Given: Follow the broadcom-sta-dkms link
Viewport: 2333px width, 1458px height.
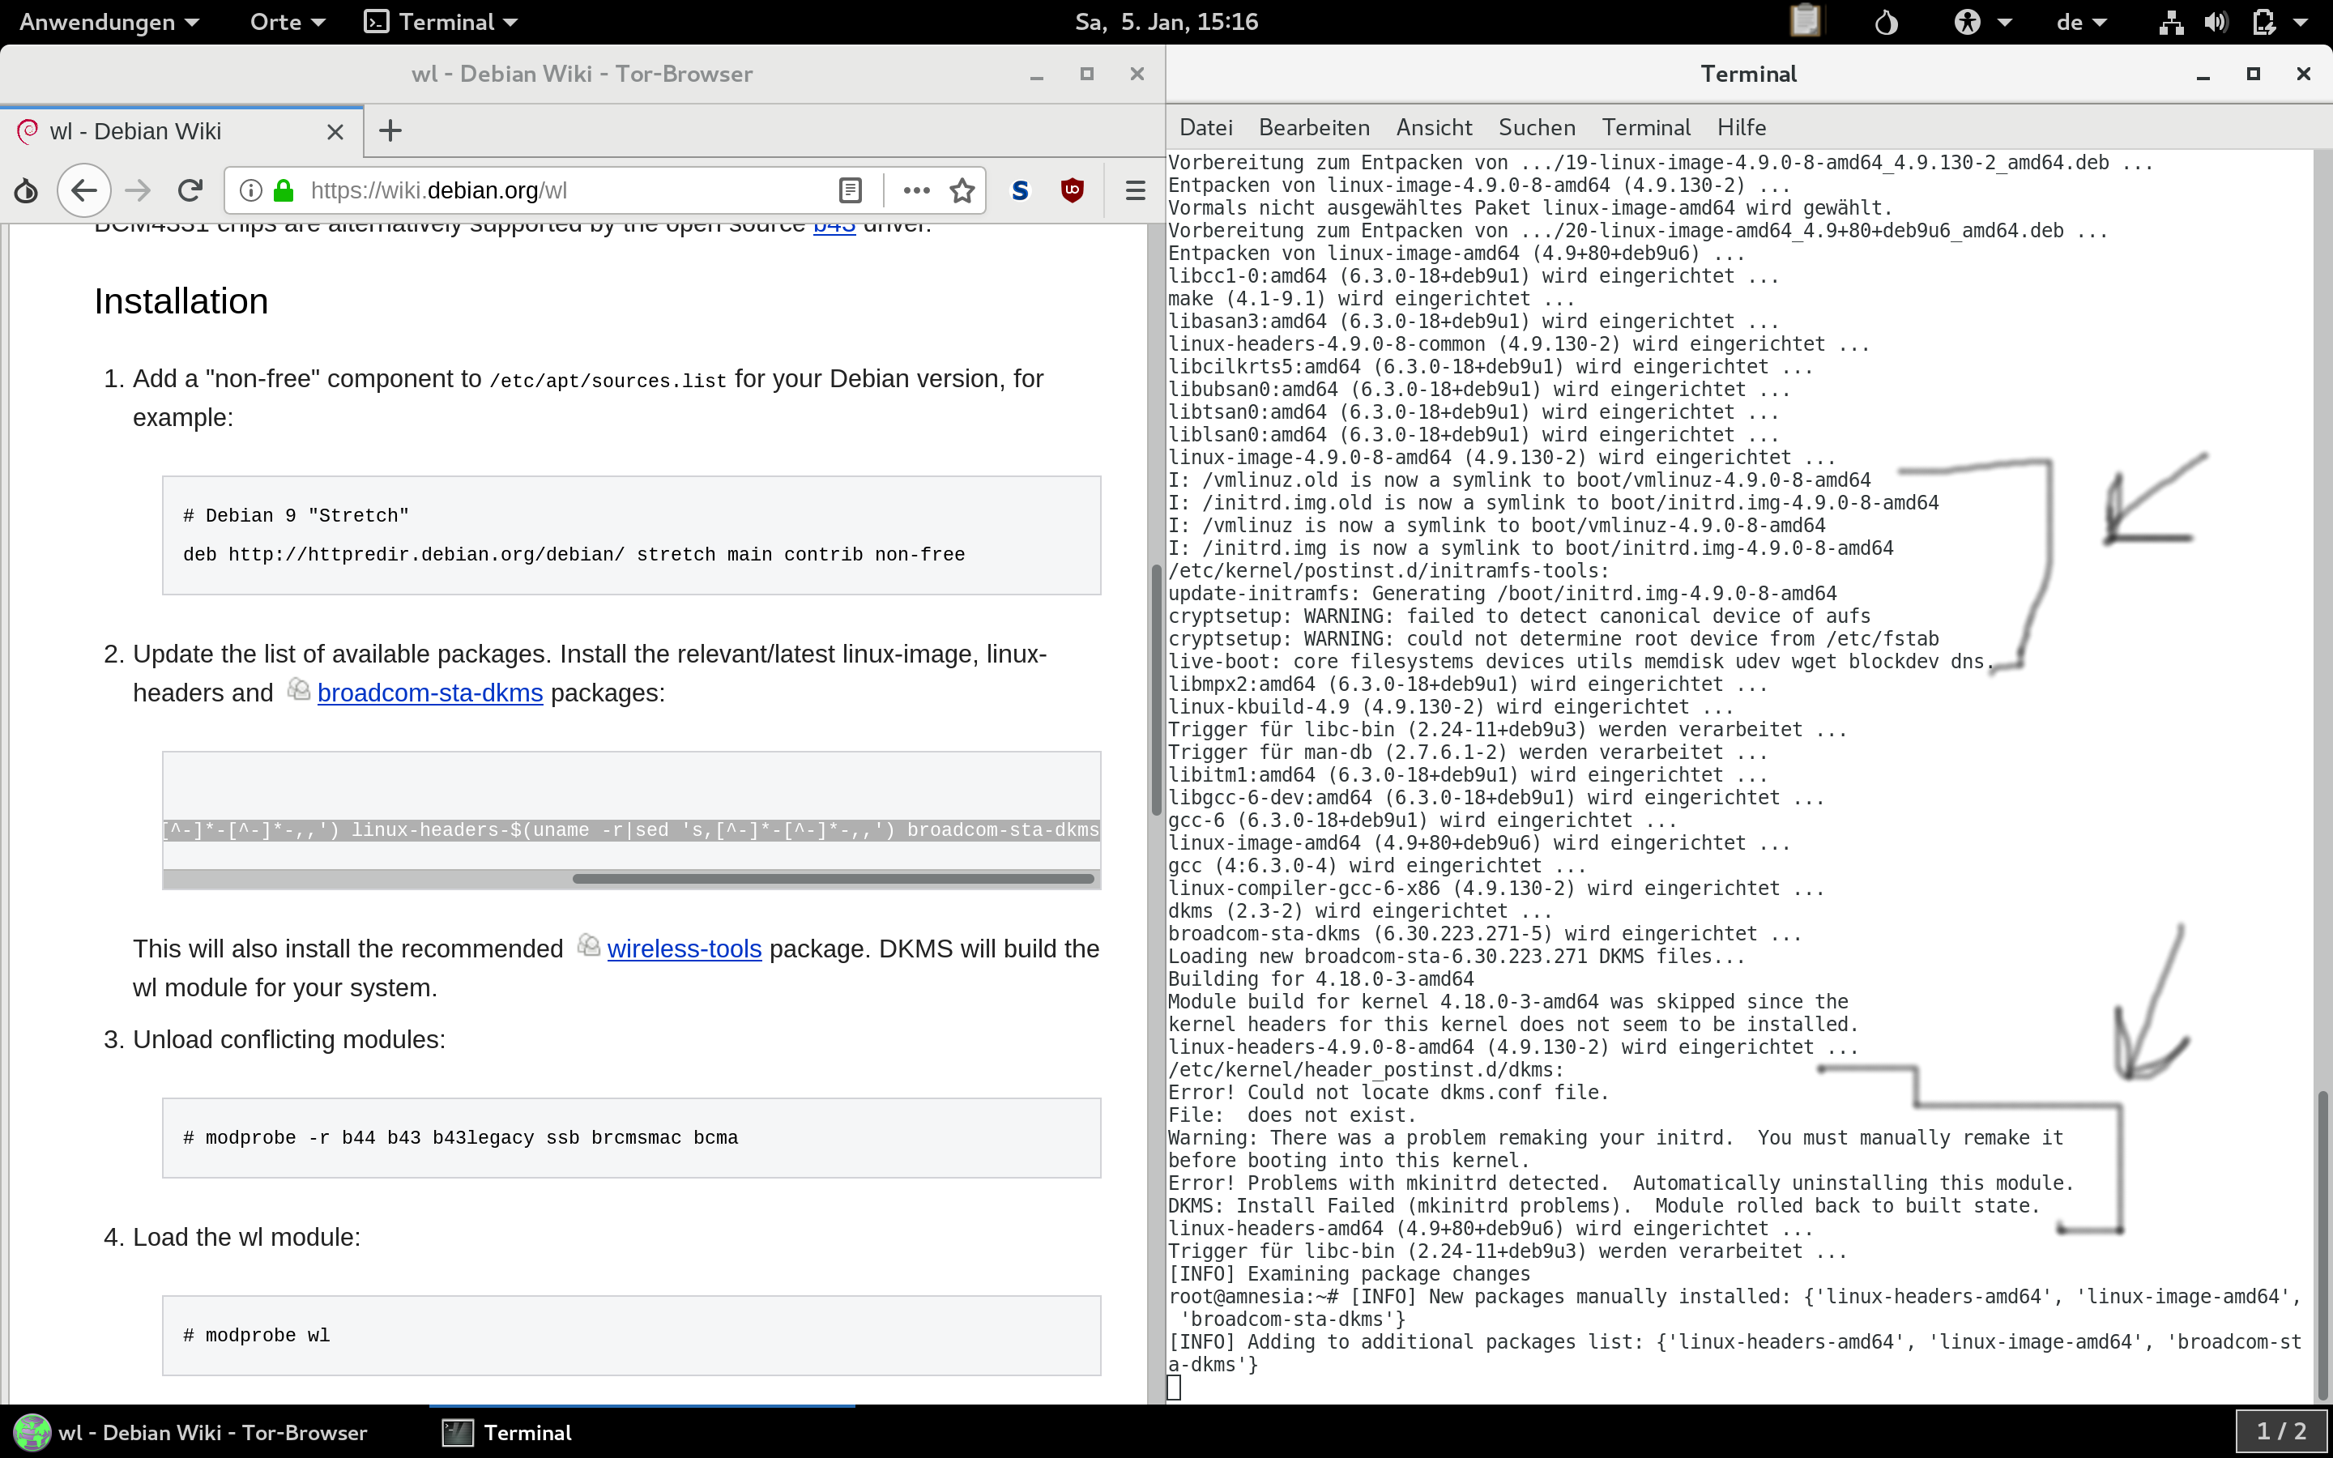Looking at the screenshot, I should coord(430,693).
